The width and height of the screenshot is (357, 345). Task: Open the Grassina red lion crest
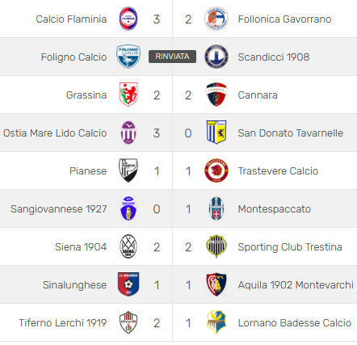point(128,95)
